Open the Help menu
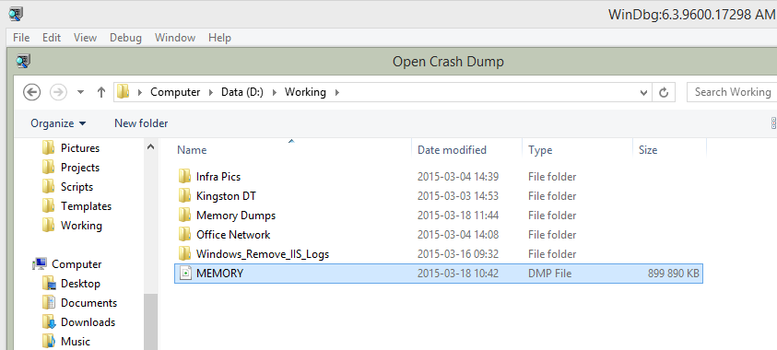The width and height of the screenshot is (777, 350). pyautogui.click(x=219, y=38)
